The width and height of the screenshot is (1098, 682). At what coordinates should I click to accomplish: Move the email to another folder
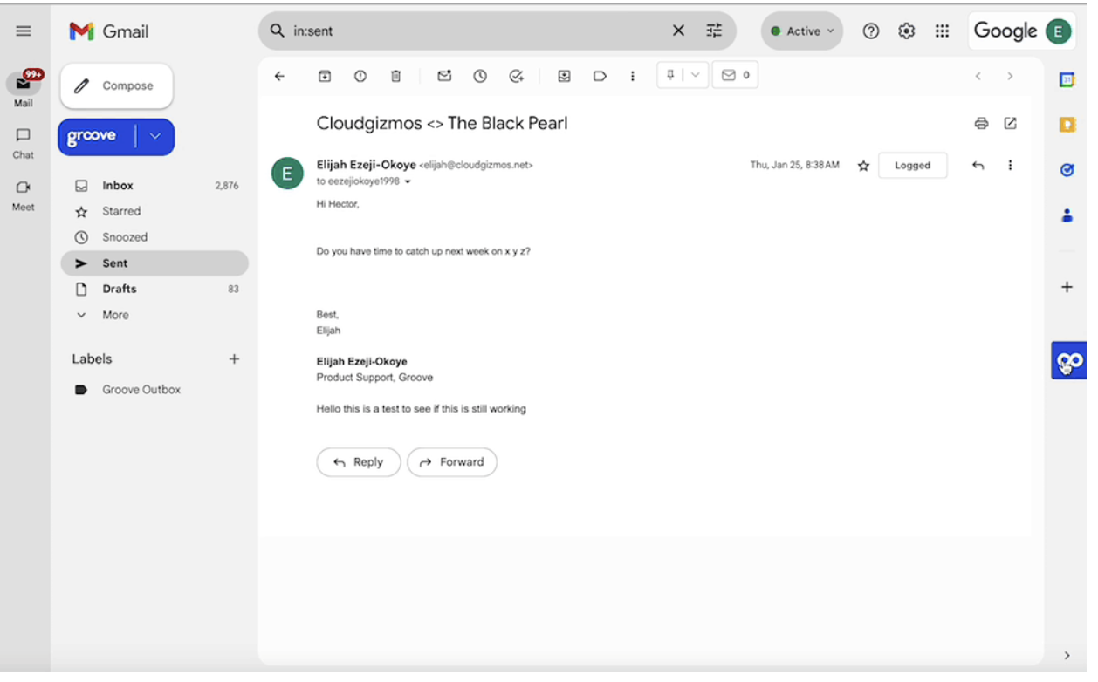pos(564,76)
